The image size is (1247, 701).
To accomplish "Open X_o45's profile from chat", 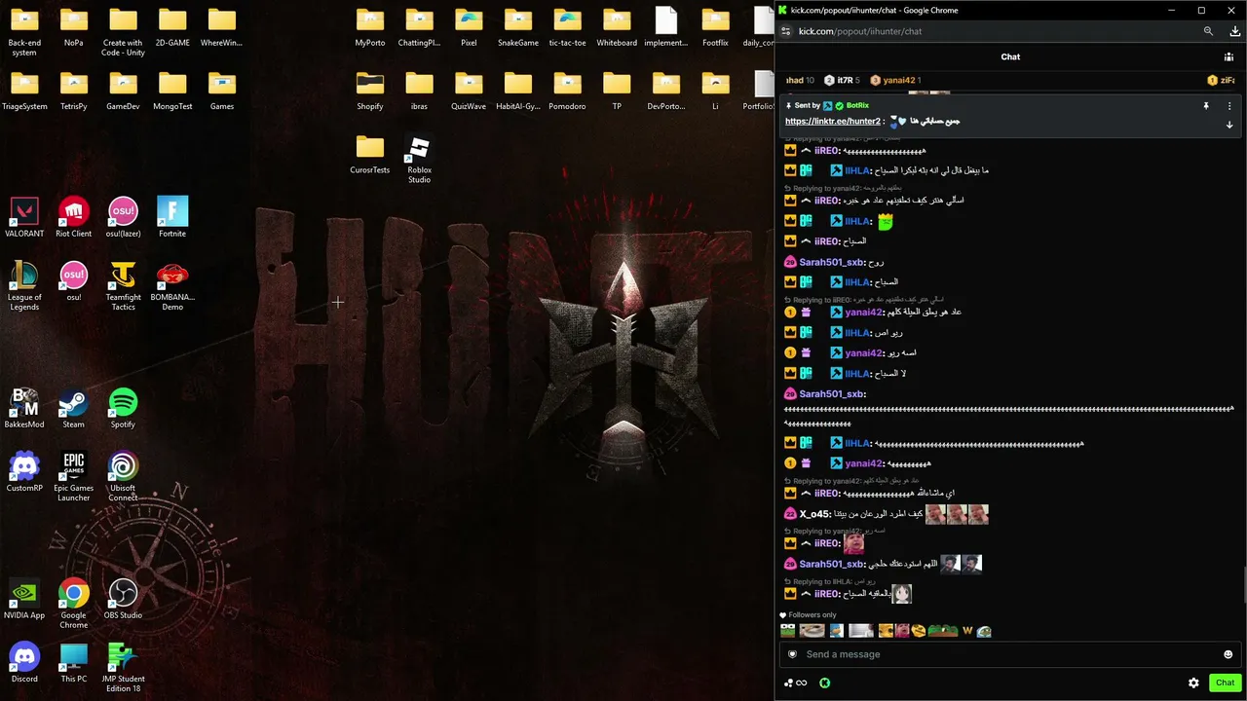I will click(x=815, y=514).
